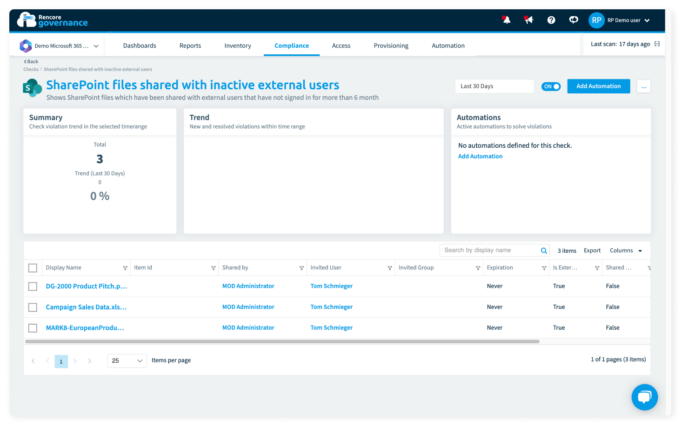The width and height of the screenshot is (681, 425).
Task: Select page 1 in pagination
Action: (61, 361)
